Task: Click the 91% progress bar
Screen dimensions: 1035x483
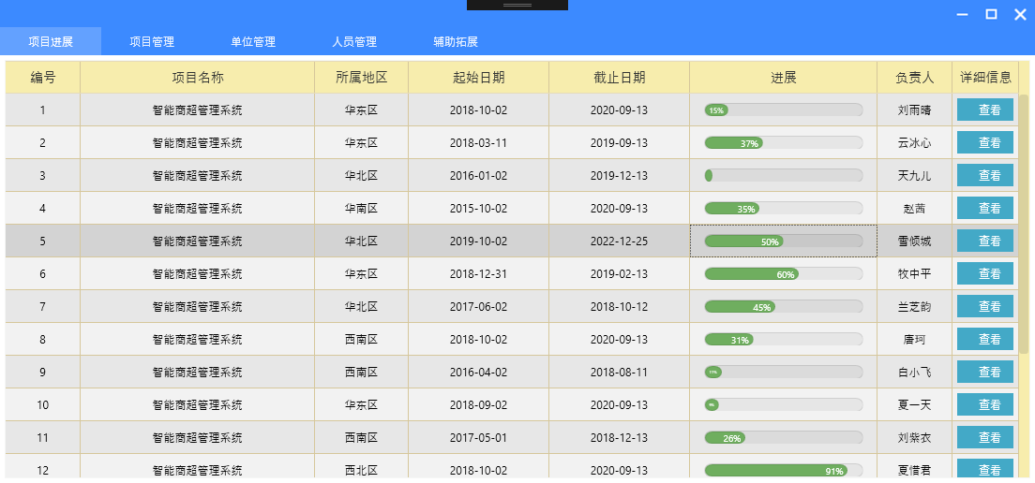Action: 783,471
